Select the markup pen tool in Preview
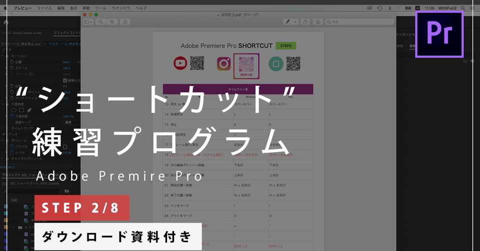Image resolution: width=480 pixels, height=251 pixels. (x=288, y=22)
